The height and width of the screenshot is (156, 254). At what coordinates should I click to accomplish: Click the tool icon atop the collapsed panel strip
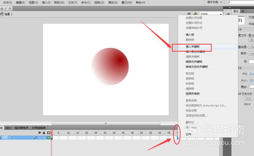coord(227,14)
